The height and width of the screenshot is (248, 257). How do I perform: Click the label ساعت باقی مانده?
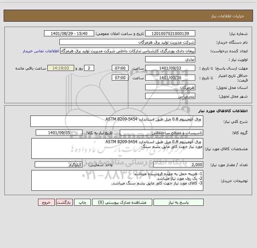(31, 68)
